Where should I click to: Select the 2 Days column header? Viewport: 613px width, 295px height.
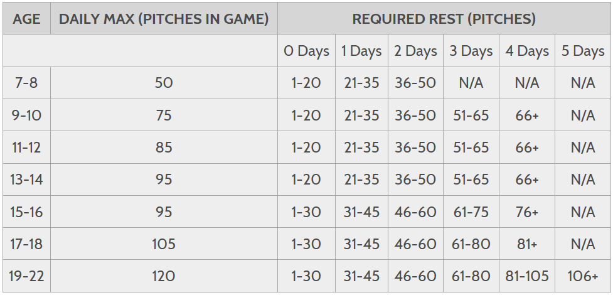[415, 51]
